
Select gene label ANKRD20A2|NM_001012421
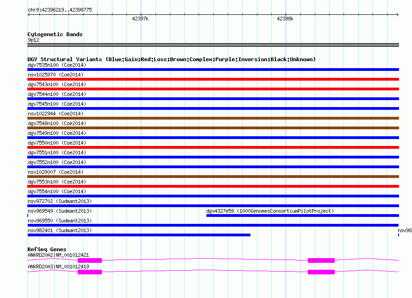(58, 255)
